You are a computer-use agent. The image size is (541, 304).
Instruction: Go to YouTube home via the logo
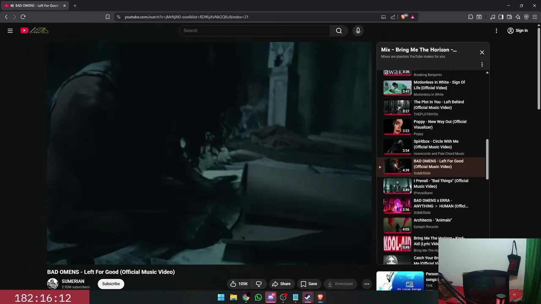(x=35, y=30)
